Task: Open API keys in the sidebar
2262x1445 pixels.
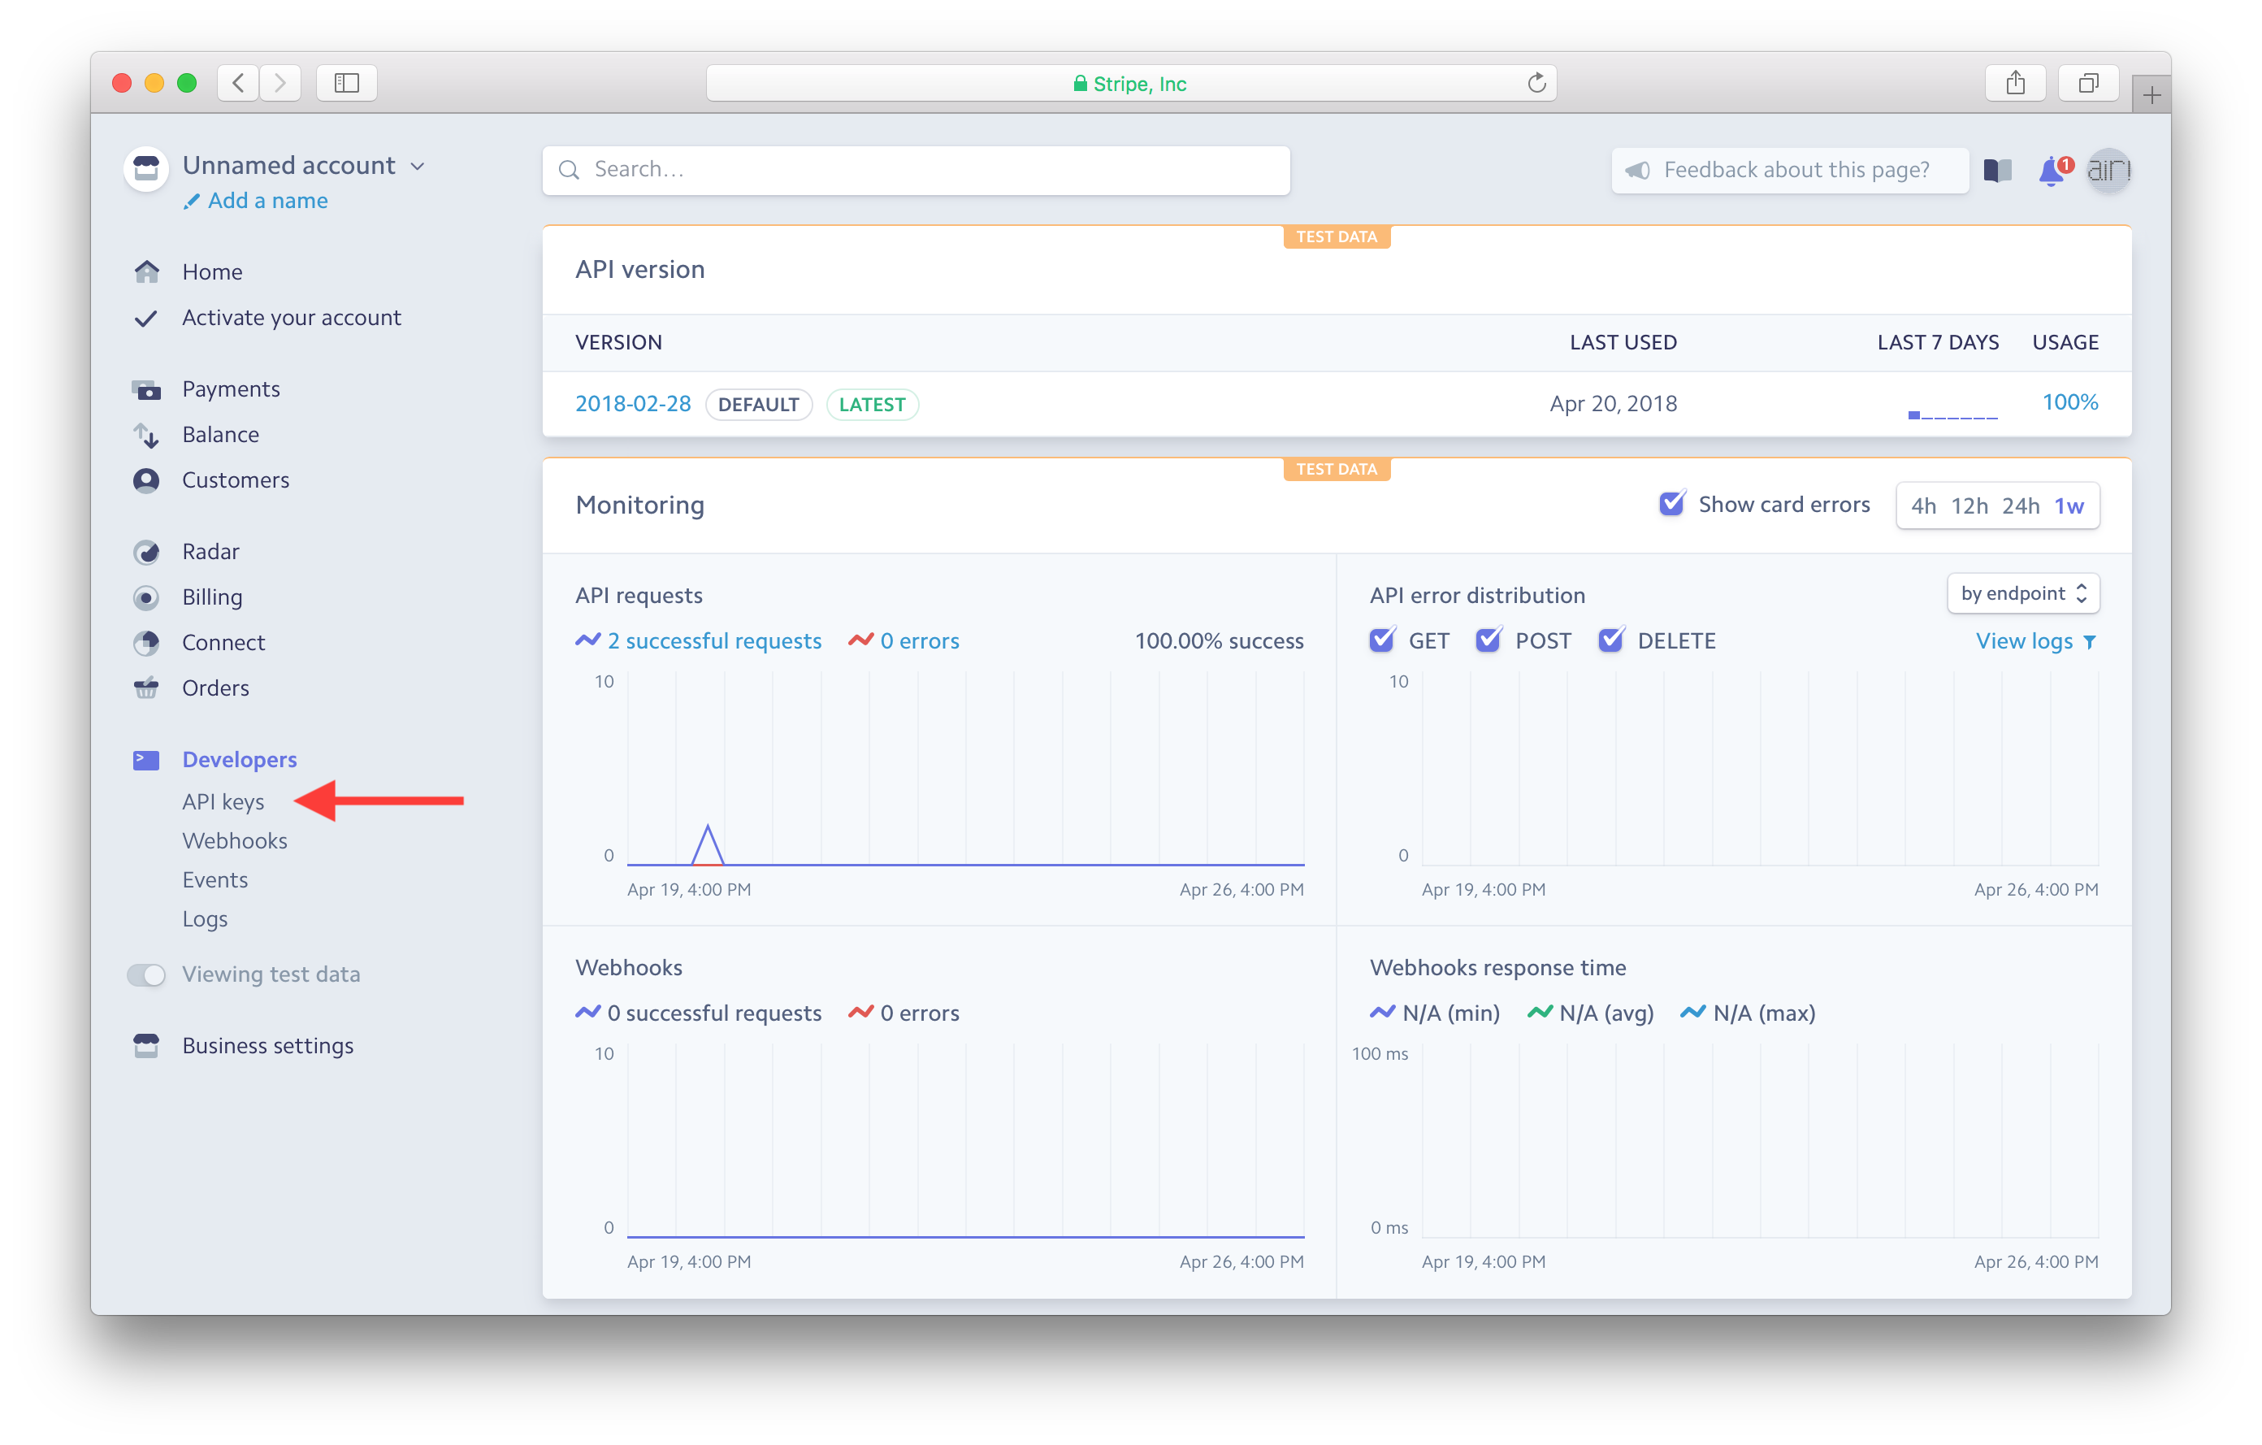Action: click(223, 801)
